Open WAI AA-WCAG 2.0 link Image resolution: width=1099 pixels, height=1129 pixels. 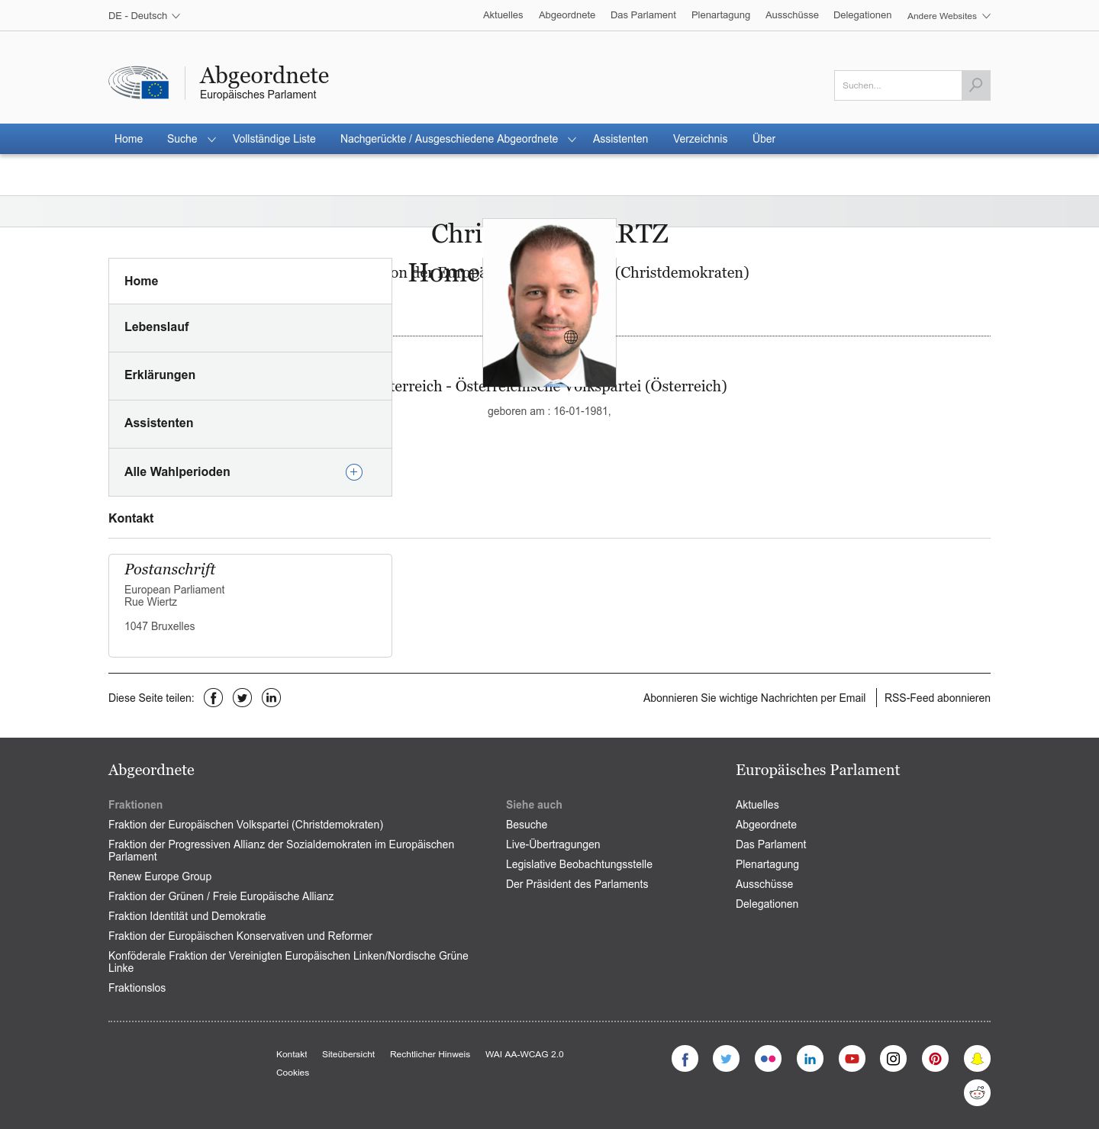tap(524, 1054)
